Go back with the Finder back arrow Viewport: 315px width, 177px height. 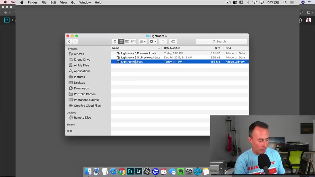(x=69, y=41)
